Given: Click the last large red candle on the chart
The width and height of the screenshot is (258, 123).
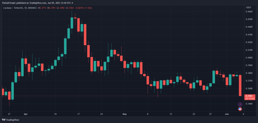Looking at the screenshot, I should [x=240, y=85].
